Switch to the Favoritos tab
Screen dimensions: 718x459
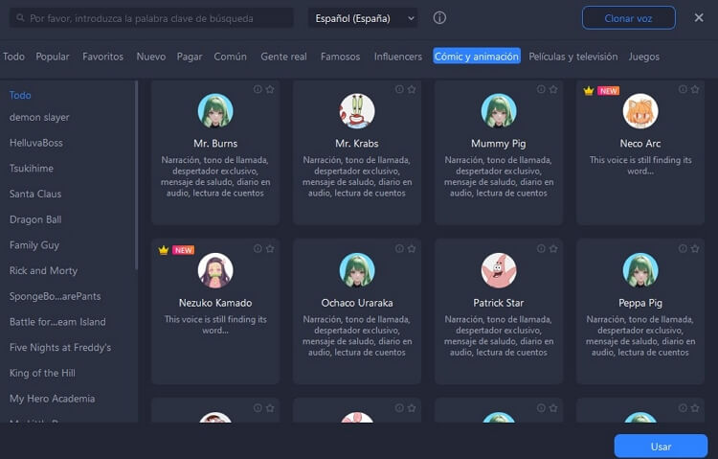click(x=102, y=57)
